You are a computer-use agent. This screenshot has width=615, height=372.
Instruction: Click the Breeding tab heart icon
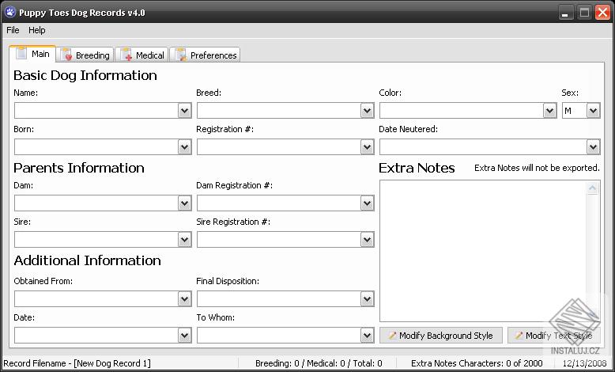66,55
